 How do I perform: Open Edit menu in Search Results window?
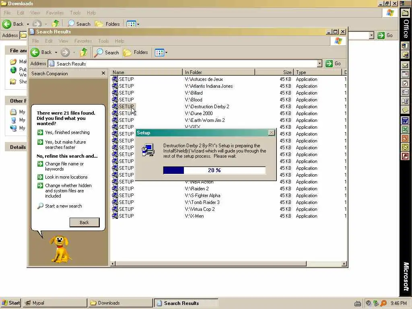(x=49, y=41)
